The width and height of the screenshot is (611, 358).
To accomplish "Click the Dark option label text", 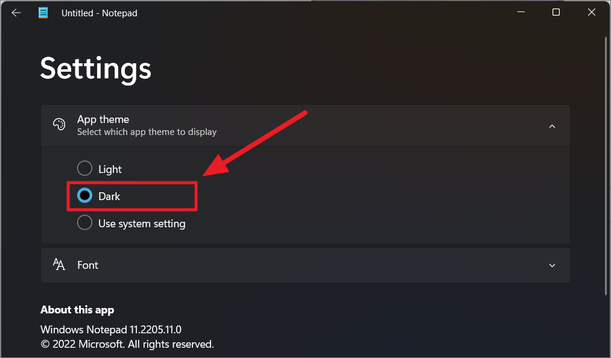I will click(109, 196).
